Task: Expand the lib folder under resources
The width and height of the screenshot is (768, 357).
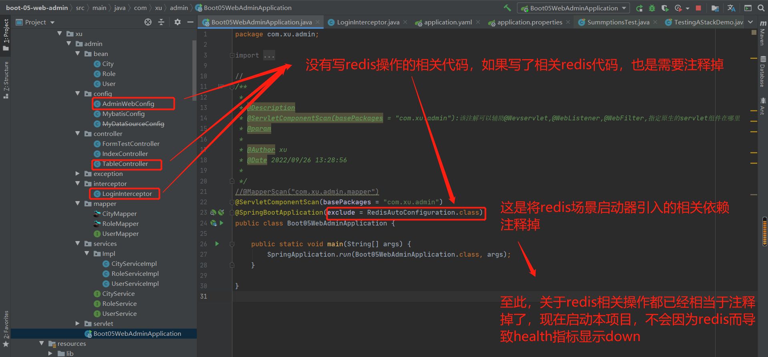Action: pos(50,353)
